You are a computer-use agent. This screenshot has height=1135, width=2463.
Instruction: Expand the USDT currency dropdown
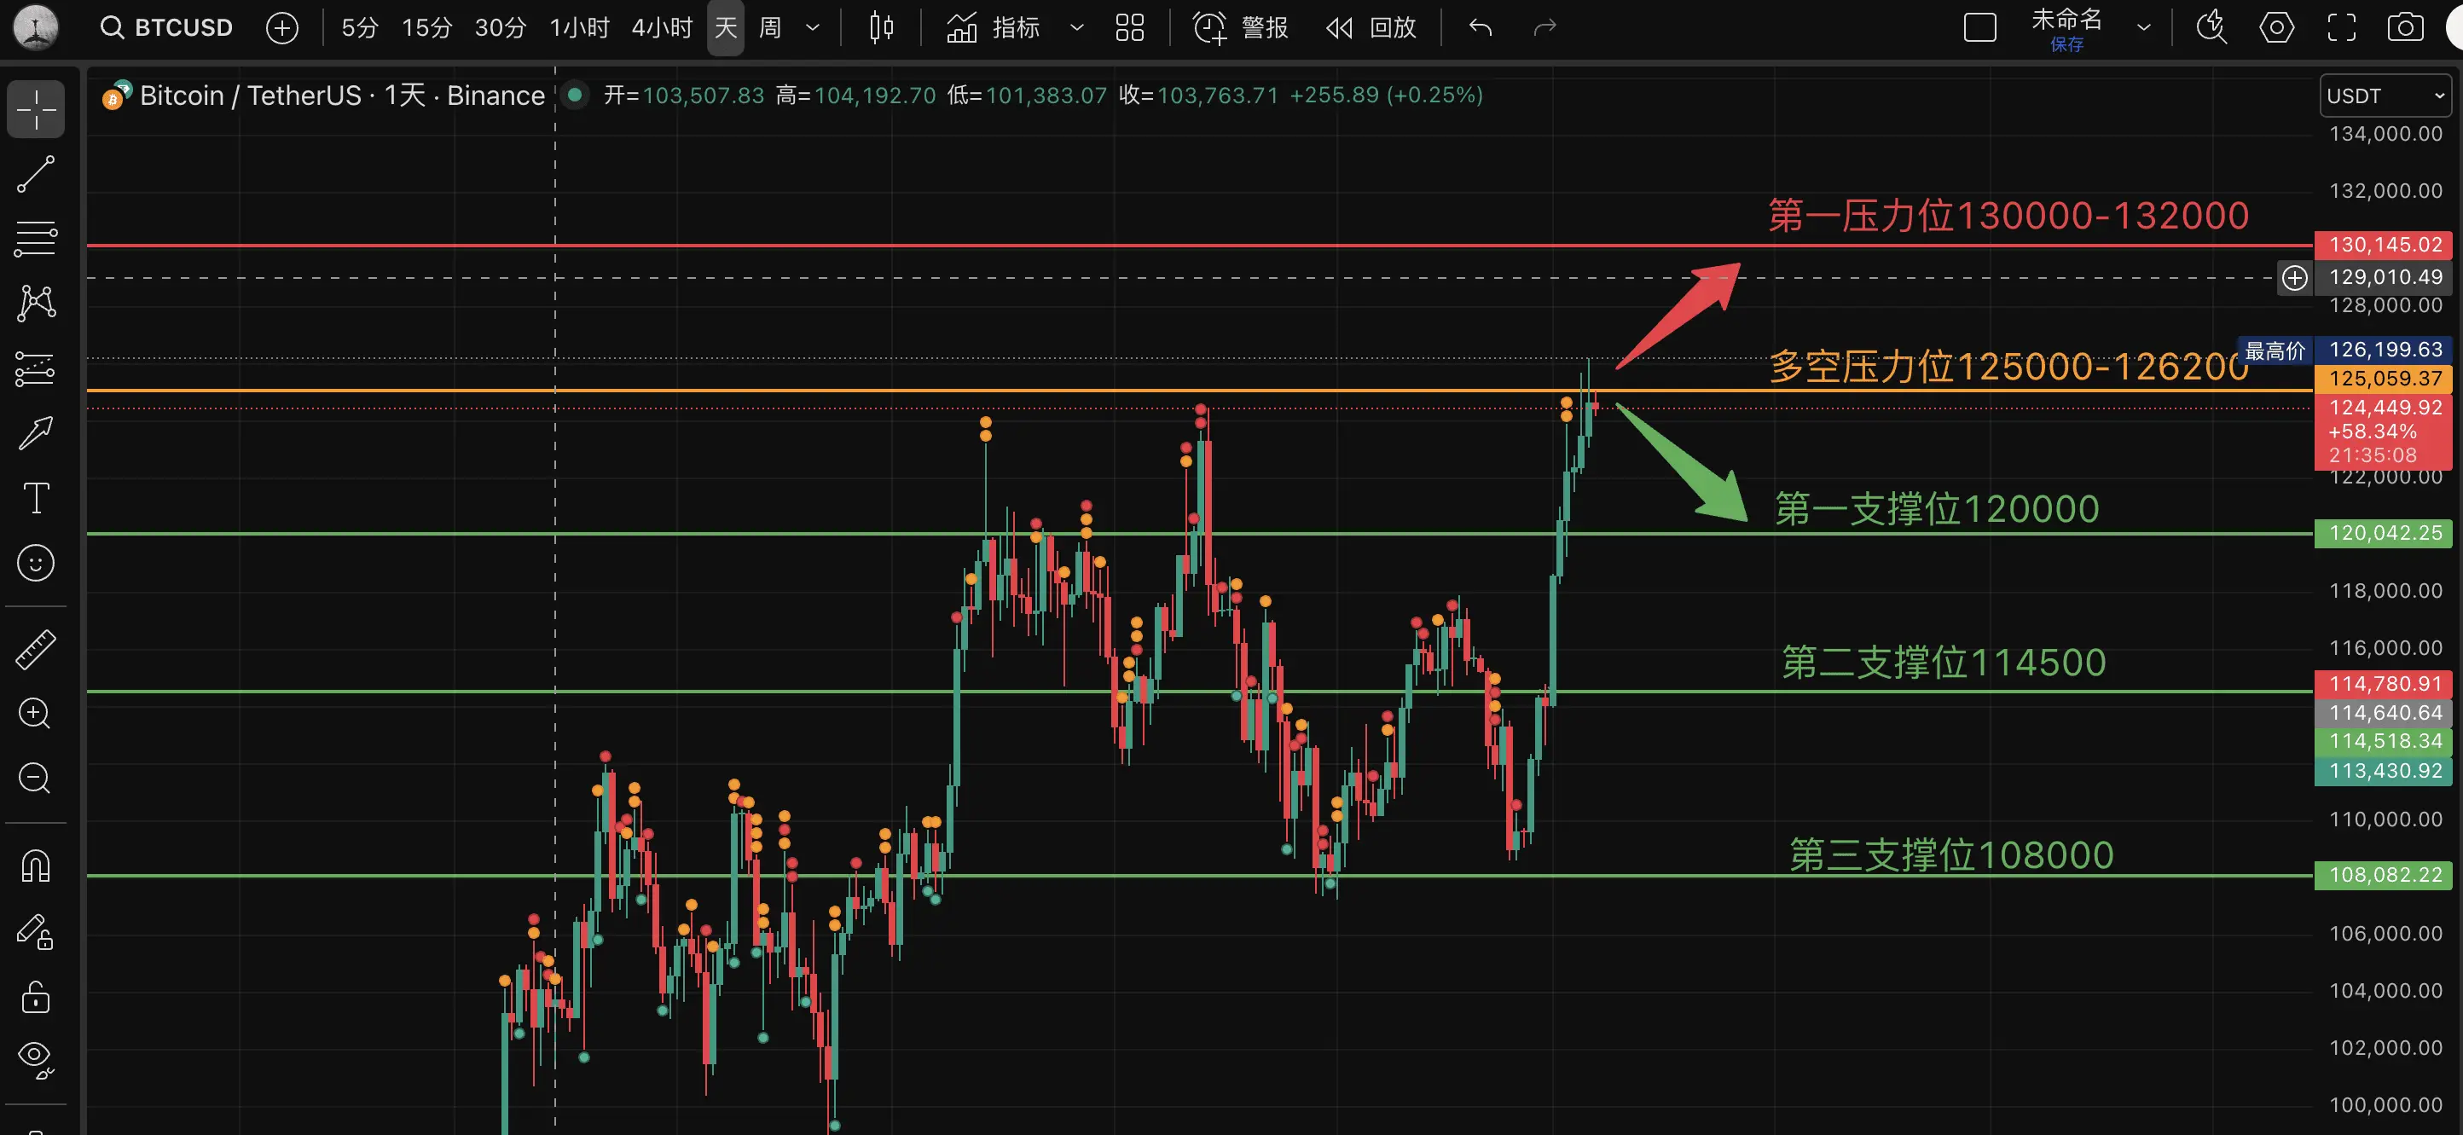[2385, 96]
